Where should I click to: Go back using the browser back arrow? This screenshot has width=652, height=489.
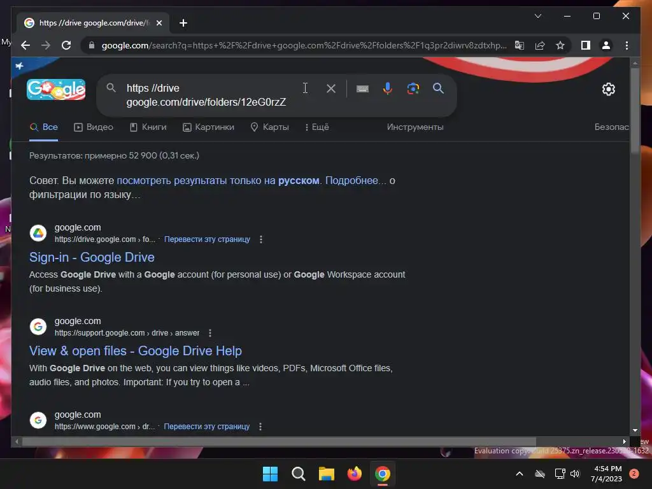(x=25, y=45)
